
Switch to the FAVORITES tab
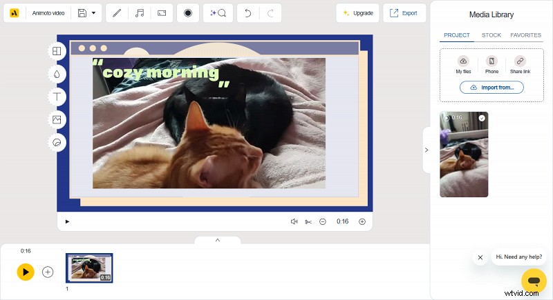click(x=525, y=35)
